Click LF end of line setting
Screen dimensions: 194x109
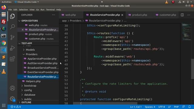(169, 107)
